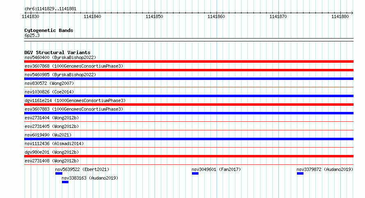Click the nsv3379872 (Audano2019) variant label
This screenshot has width=365, height=198.
click(325, 169)
